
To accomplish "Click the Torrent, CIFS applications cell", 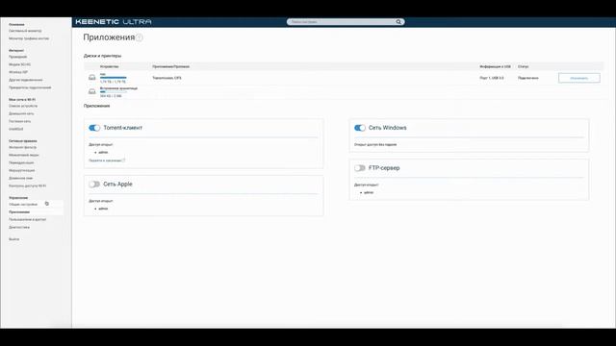I will [167, 78].
